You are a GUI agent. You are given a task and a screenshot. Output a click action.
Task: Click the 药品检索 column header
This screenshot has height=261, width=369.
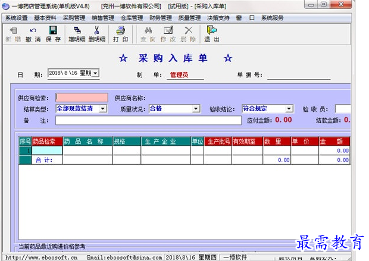click(47, 141)
